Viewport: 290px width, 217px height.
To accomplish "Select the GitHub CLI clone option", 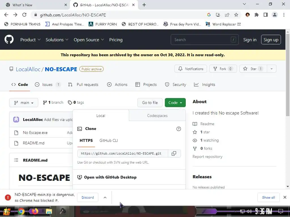I will 108,140.
